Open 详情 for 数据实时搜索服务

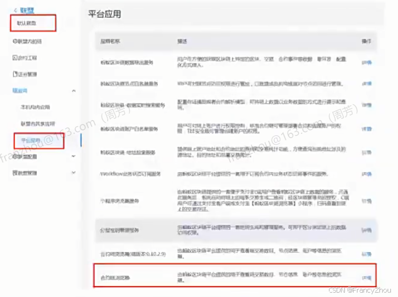[x=367, y=105]
